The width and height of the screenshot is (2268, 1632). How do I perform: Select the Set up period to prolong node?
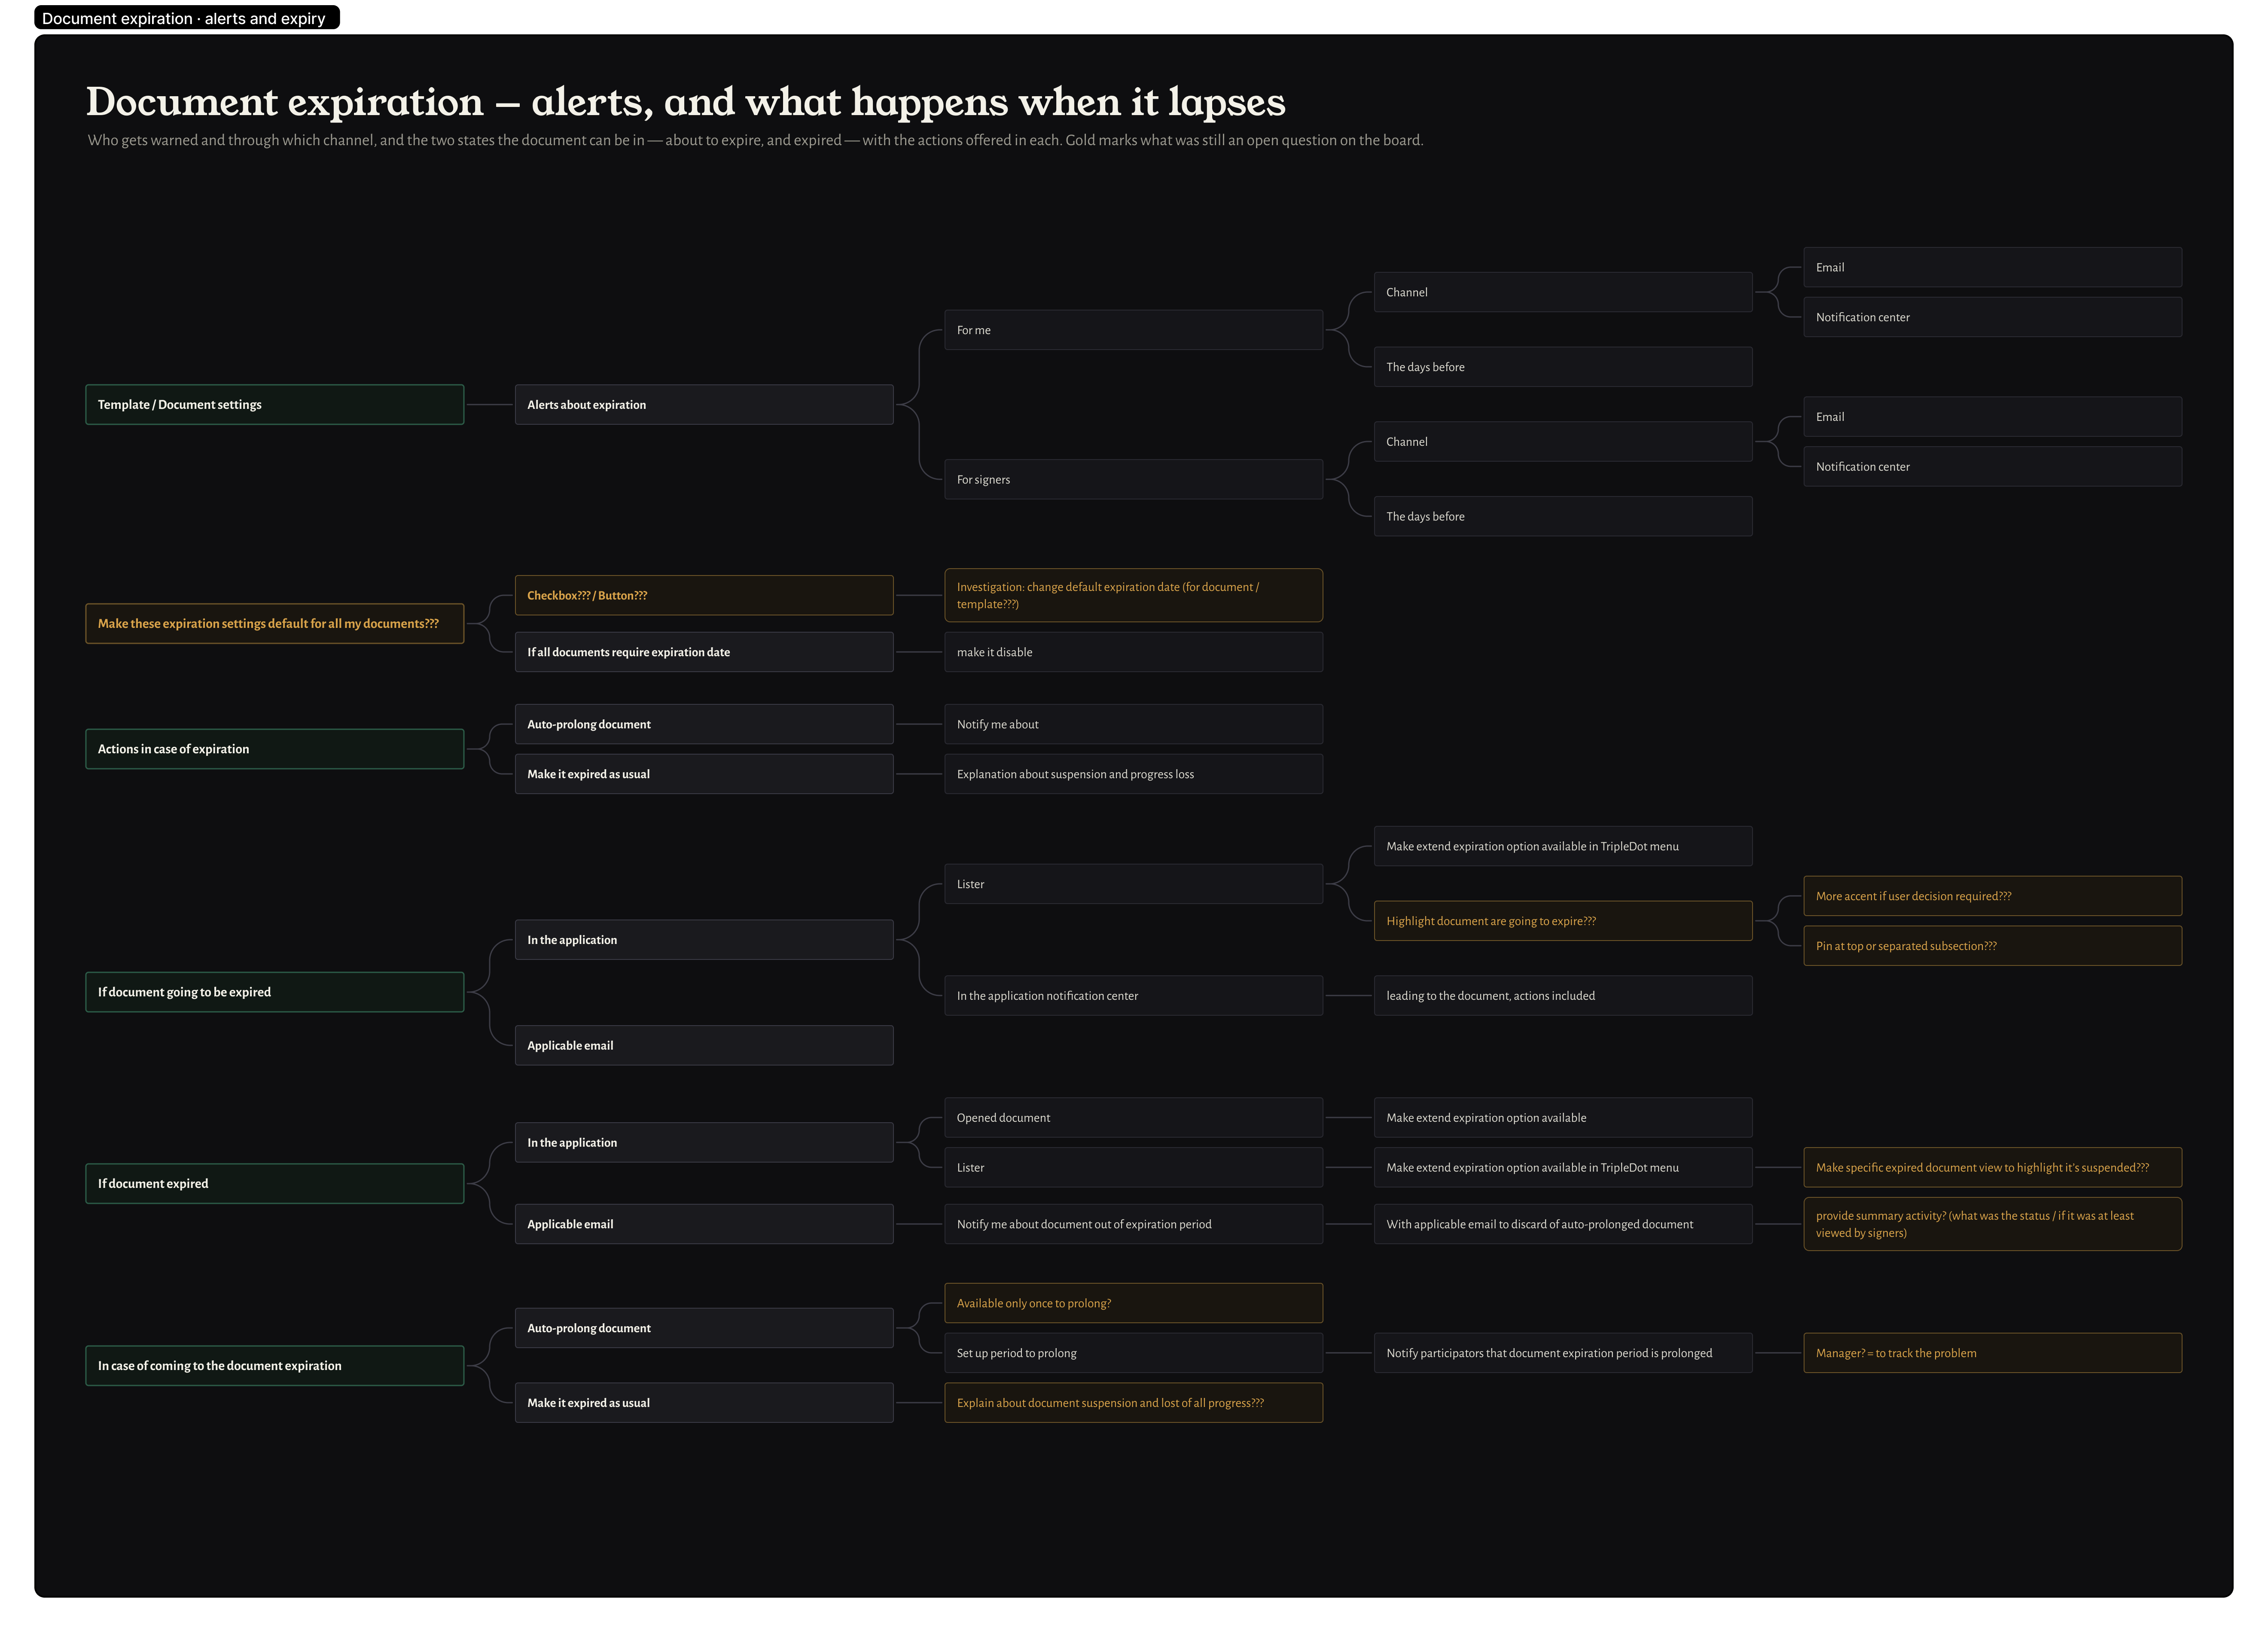click(x=1133, y=1353)
